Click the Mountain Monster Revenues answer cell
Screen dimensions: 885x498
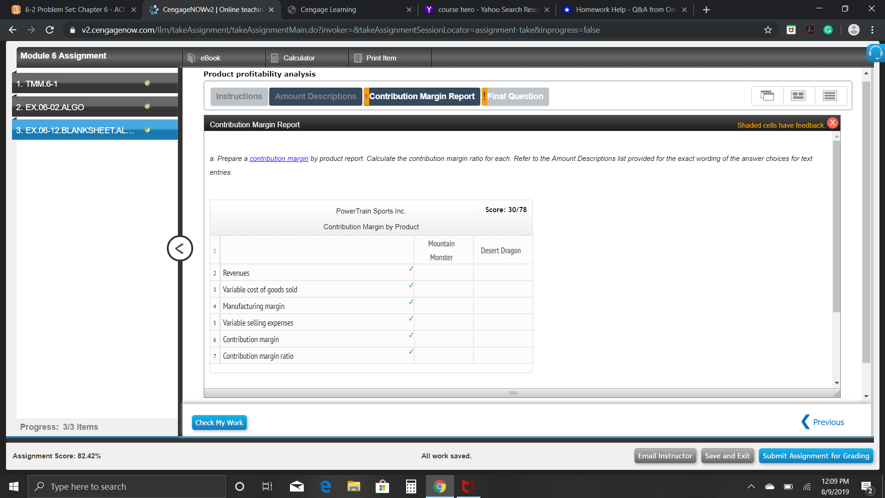[443, 273]
